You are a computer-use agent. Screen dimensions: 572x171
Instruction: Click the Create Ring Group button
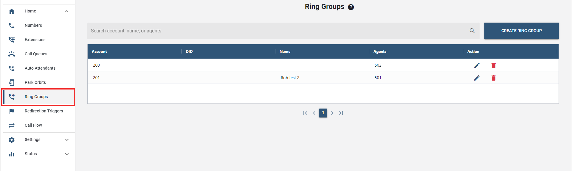521,31
